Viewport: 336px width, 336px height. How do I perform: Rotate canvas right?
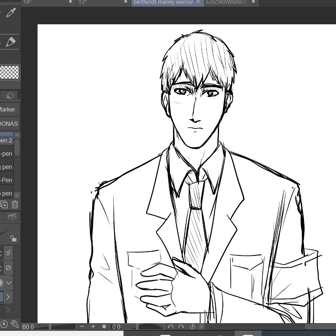pos(181,326)
